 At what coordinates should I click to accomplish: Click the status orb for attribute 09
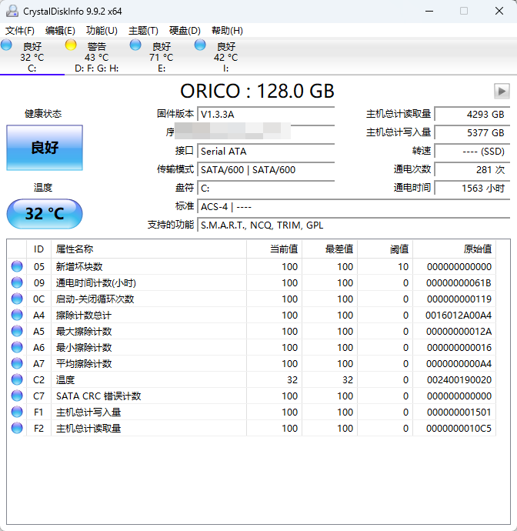pyautogui.click(x=17, y=282)
